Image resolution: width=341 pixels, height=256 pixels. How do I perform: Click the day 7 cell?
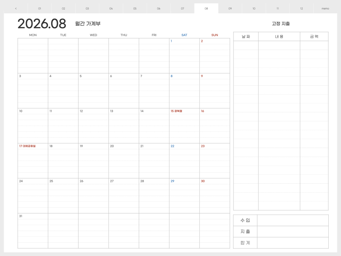(154, 91)
